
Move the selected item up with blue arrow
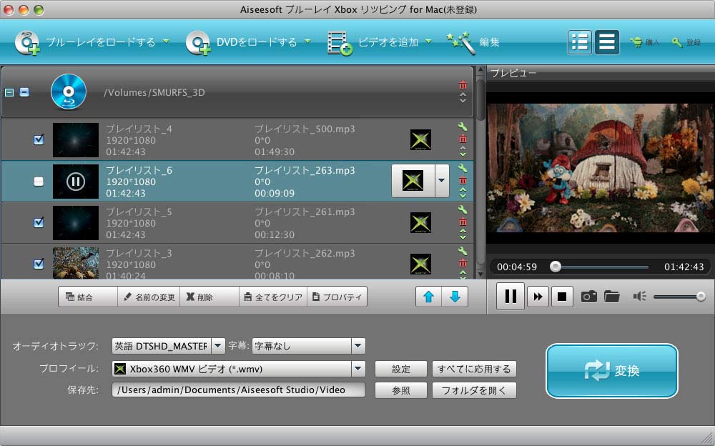[429, 297]
